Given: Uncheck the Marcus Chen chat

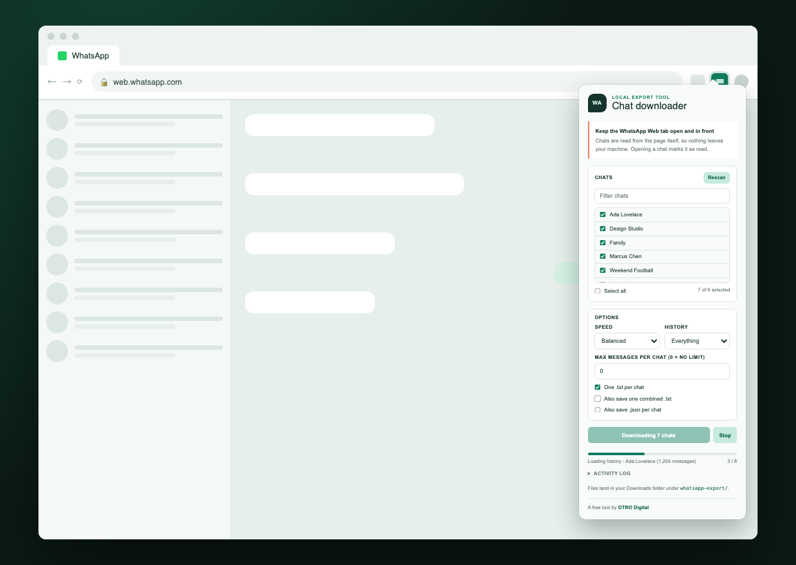Looking at the screenshot, I should tap(603, 256).
